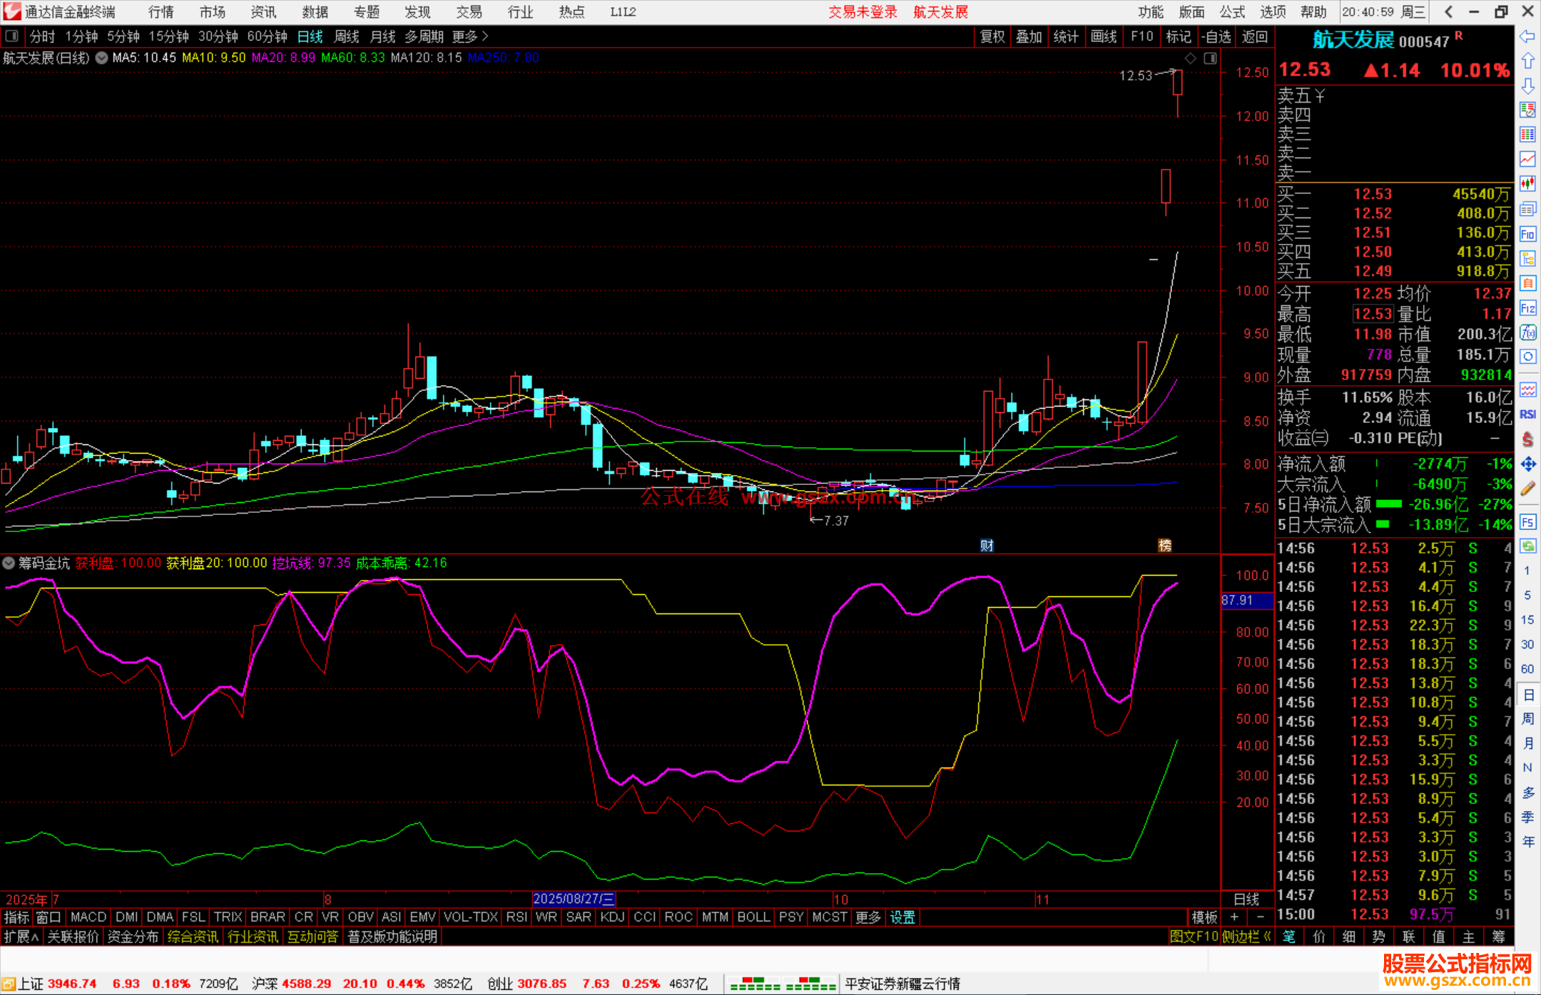
Task: Click the 画线 drawing button
Action: (x=1103, y=36)
